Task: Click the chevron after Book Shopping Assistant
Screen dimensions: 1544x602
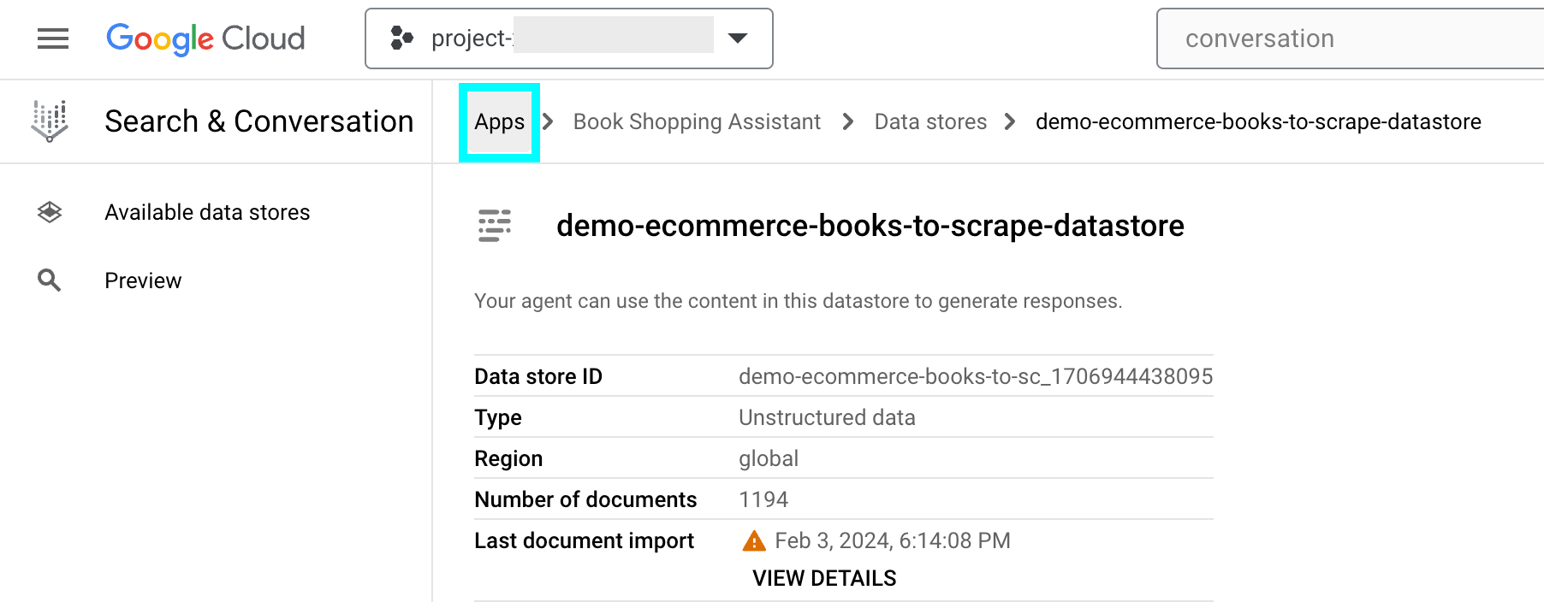Action: pos(848,121)
